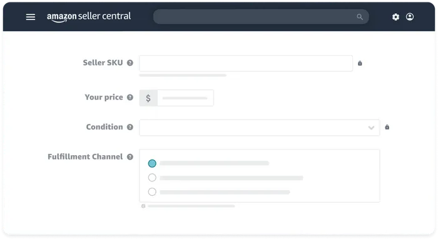This screenshot has height=239, width=438.
Task: Open the user account profile icon
Action: pyautogui.click(x=410, y=17)
